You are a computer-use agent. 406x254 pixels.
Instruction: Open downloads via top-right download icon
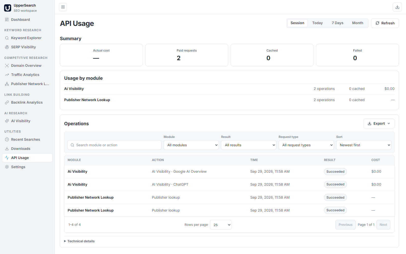click(x=397, y=7)
